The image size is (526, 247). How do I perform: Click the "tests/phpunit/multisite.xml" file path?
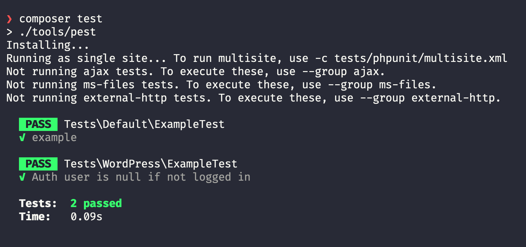[x=421, y=58]
